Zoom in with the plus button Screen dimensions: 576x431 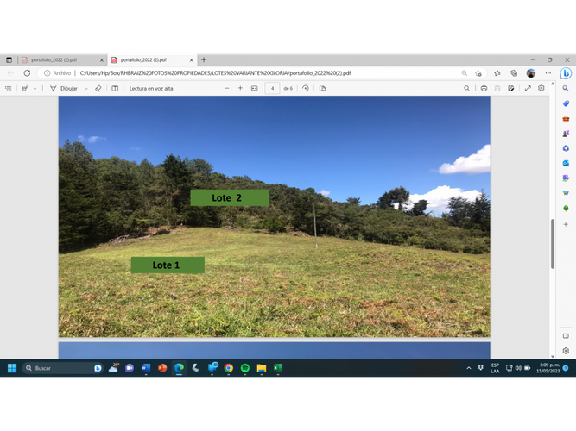(240, 89)
